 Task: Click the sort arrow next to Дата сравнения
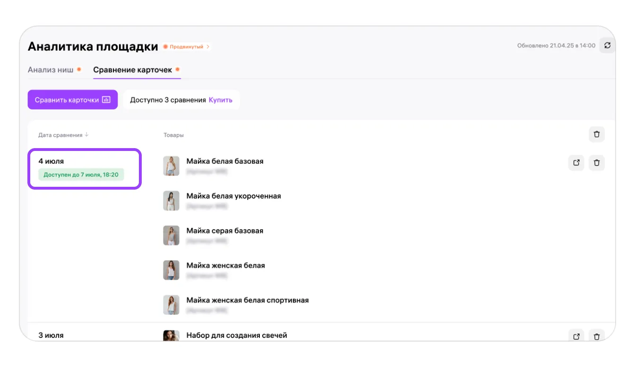[x=87, y=135]
